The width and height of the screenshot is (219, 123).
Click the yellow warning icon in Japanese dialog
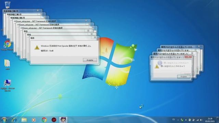tap(157, 67)
